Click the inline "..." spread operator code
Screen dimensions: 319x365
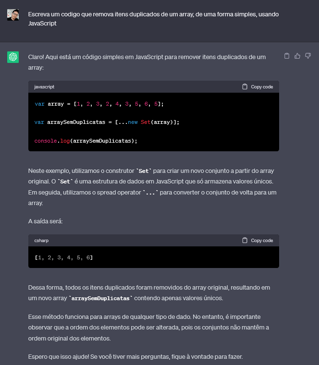[x=150, y=193]
